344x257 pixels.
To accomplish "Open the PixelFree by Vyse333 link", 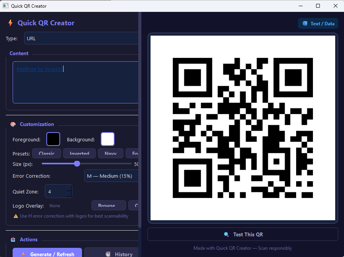I will [x=40, y=69].
